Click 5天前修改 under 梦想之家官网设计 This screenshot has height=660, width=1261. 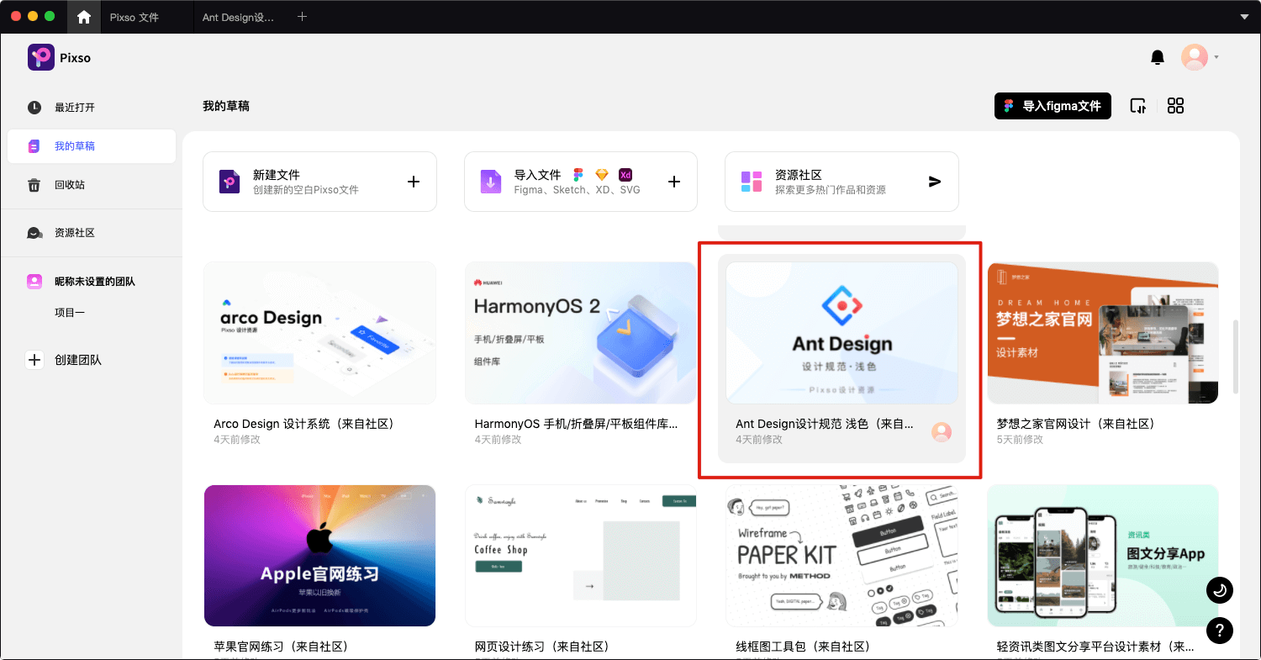(x=1020, y=440)
